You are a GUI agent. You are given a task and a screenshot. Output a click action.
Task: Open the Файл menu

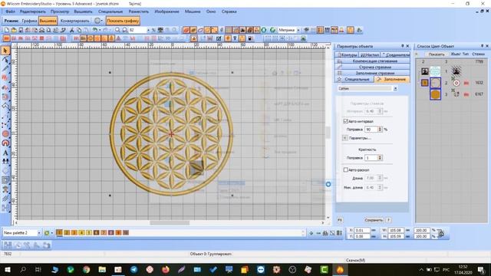(x=10, y=11)
